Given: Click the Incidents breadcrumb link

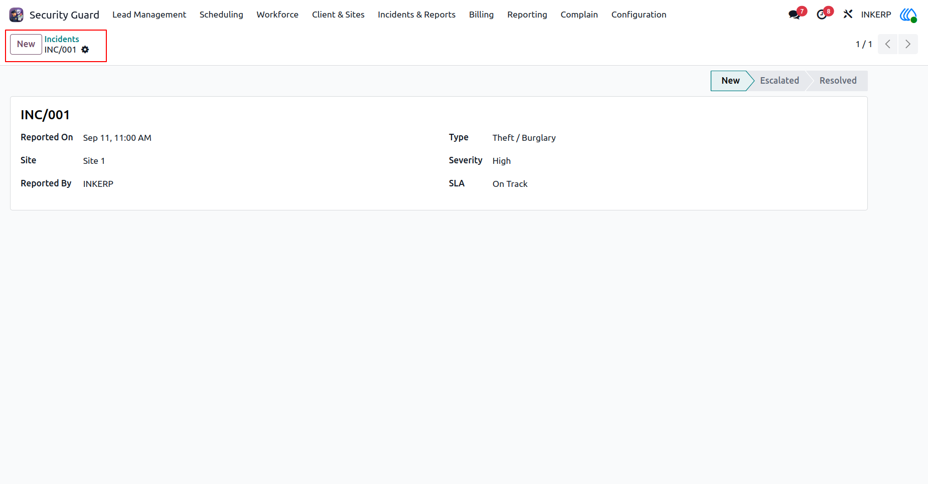Looking at the screenshot, I should [62, 39].
